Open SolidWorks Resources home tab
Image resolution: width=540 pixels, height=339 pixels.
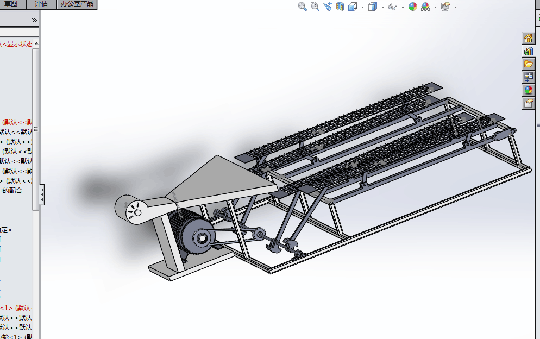(x=528, y=38)
